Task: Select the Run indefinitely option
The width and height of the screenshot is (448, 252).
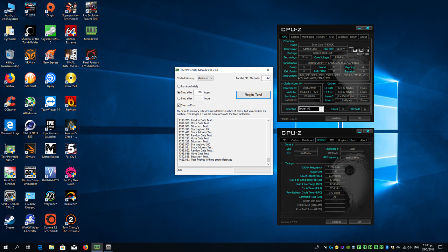Action: pyautogui.click(x=179, y=86)
